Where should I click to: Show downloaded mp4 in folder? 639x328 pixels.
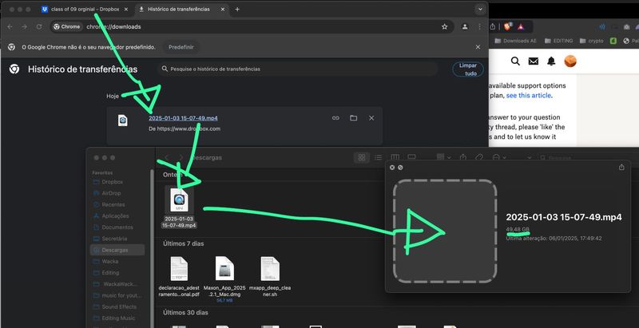pyautogui.click(x=353, y=118)
